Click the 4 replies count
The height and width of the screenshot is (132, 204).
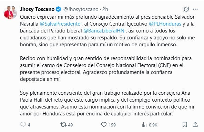click(x=29, y=125)
